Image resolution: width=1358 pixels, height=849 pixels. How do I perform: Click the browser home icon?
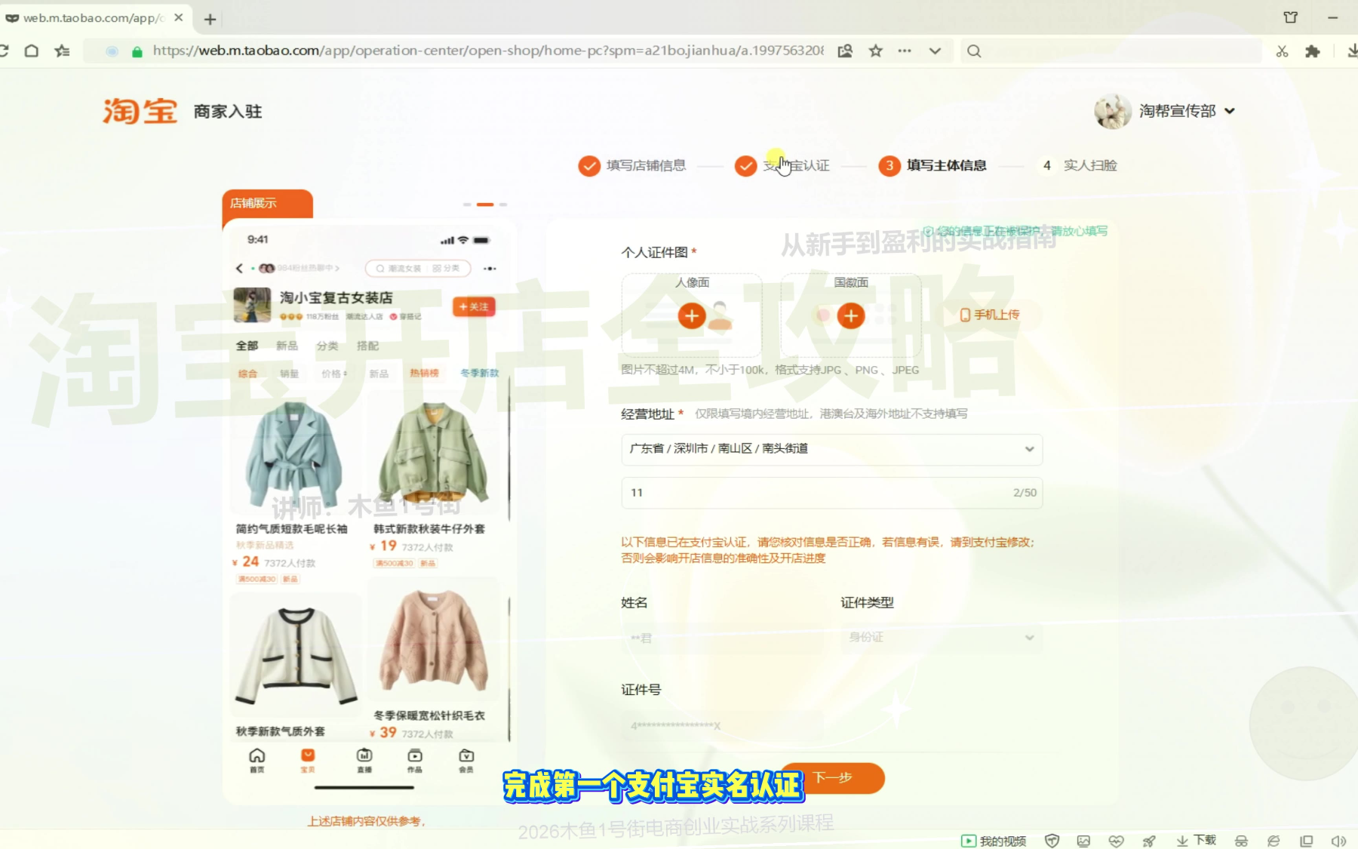pyautogui.click(x=32, y=51)
